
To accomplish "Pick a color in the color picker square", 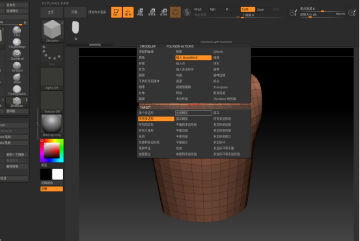I will (x=51, y=150).
